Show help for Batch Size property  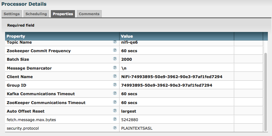[x=115, y=59]
